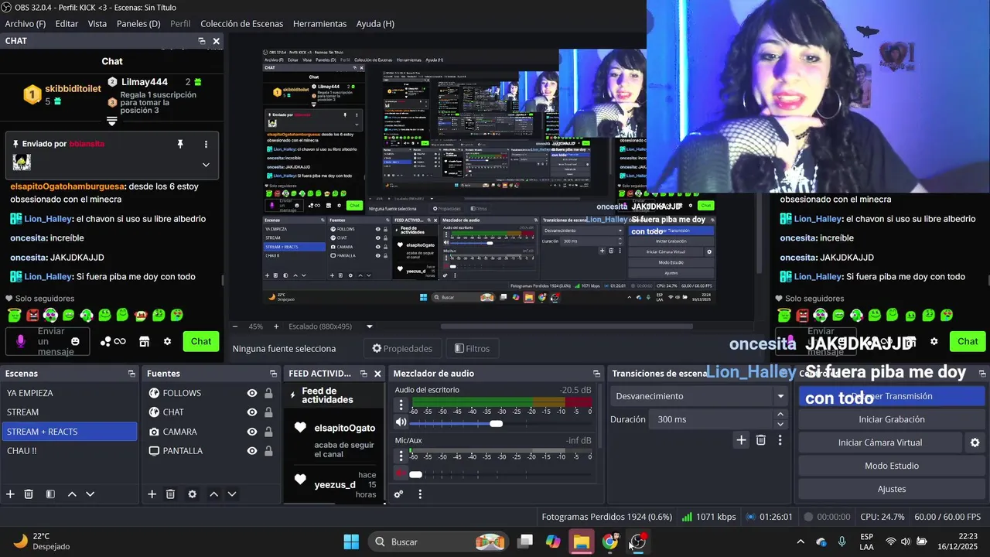The height and width of the screenshot is (557, 990).
Task: Remove selected source with trash icon
Action: tap(171, 494)
